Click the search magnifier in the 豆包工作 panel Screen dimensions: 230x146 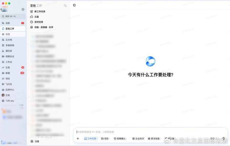coord(65,6)
